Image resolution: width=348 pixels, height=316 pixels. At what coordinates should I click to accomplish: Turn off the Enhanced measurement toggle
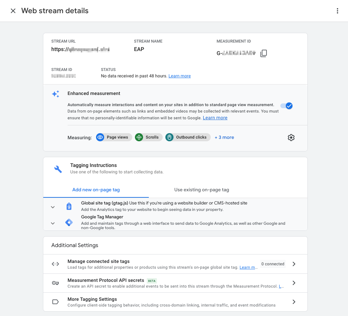(286, 106)
